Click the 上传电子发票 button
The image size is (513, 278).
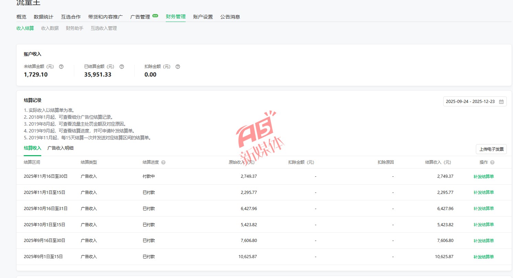491,149
